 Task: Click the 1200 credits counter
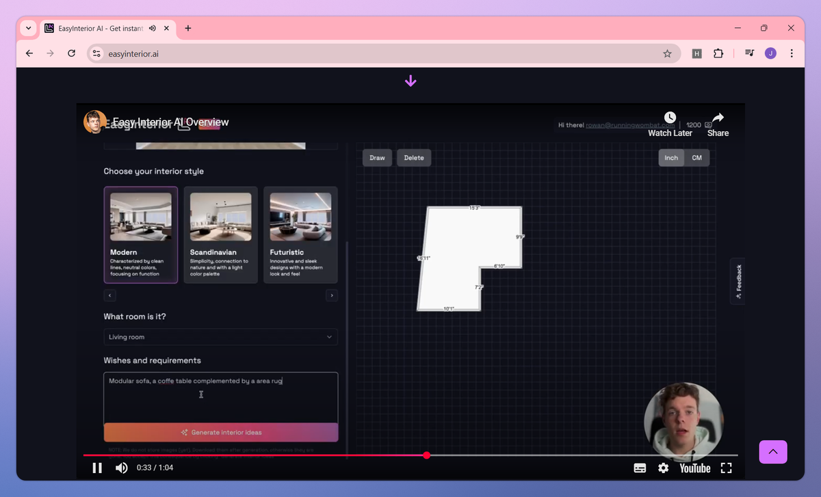pos(699,125)
